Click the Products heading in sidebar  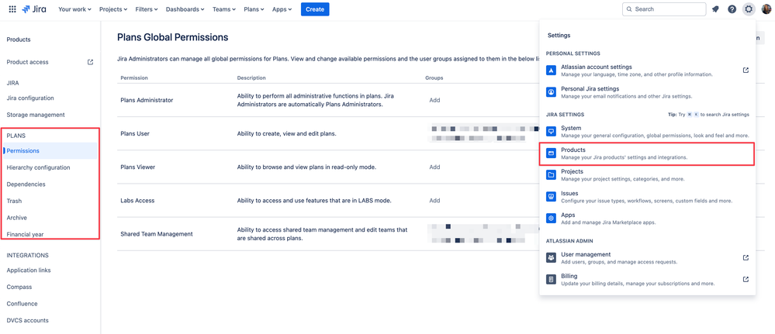pyautogui.click(x=19, y=40)
